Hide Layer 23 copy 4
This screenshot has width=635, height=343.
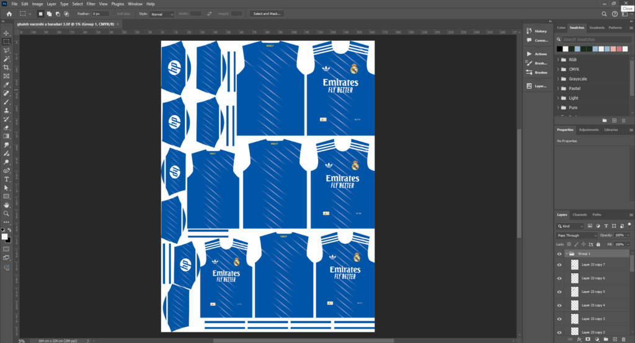tap(559, 305)
